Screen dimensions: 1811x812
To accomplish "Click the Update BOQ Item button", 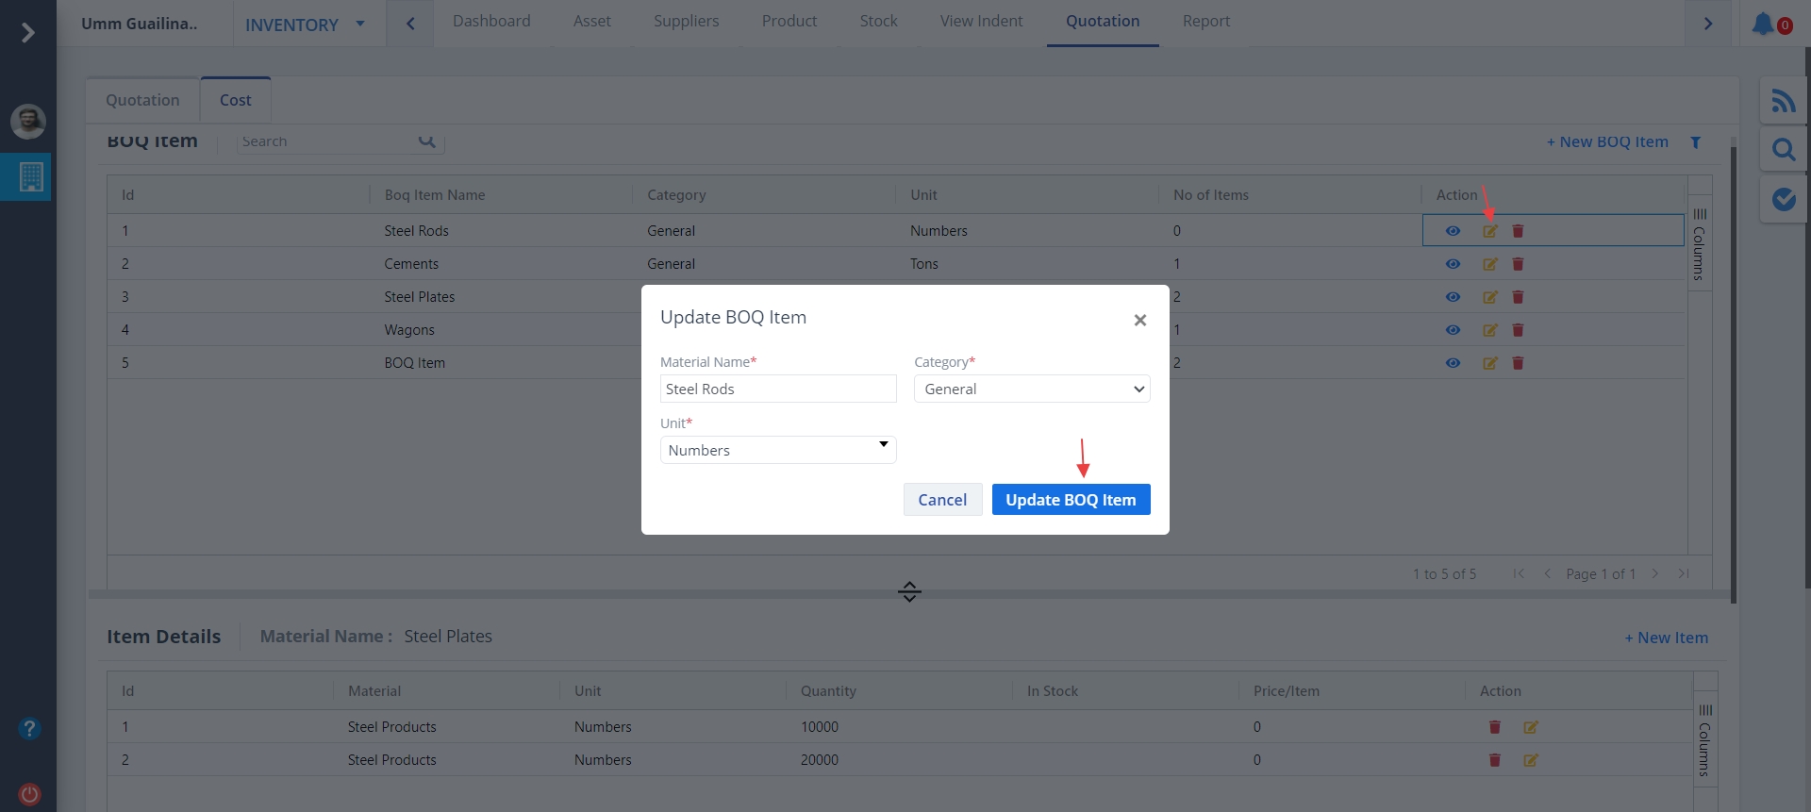I will tap(1071, 500).
